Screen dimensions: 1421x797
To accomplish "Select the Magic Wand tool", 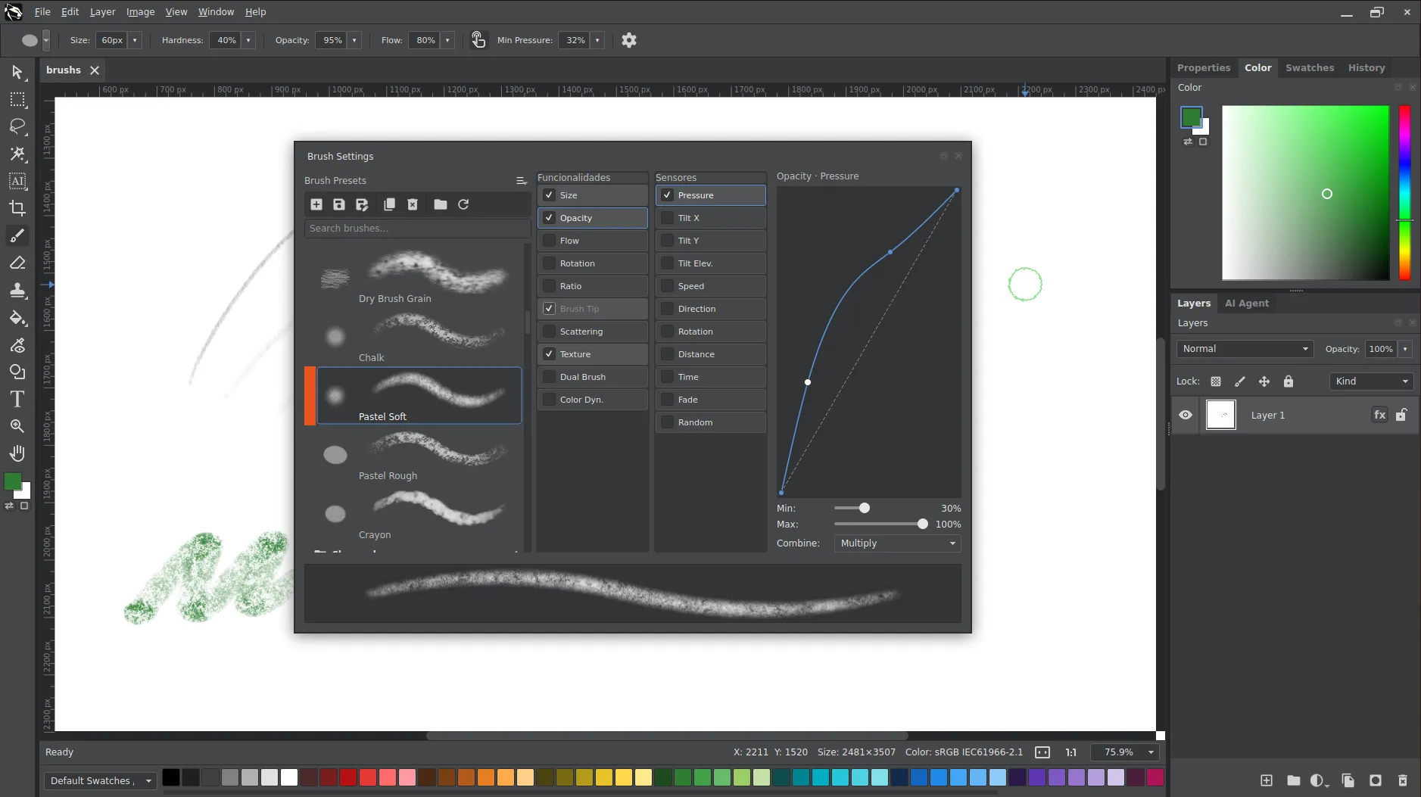I will (x=17, y=154).
